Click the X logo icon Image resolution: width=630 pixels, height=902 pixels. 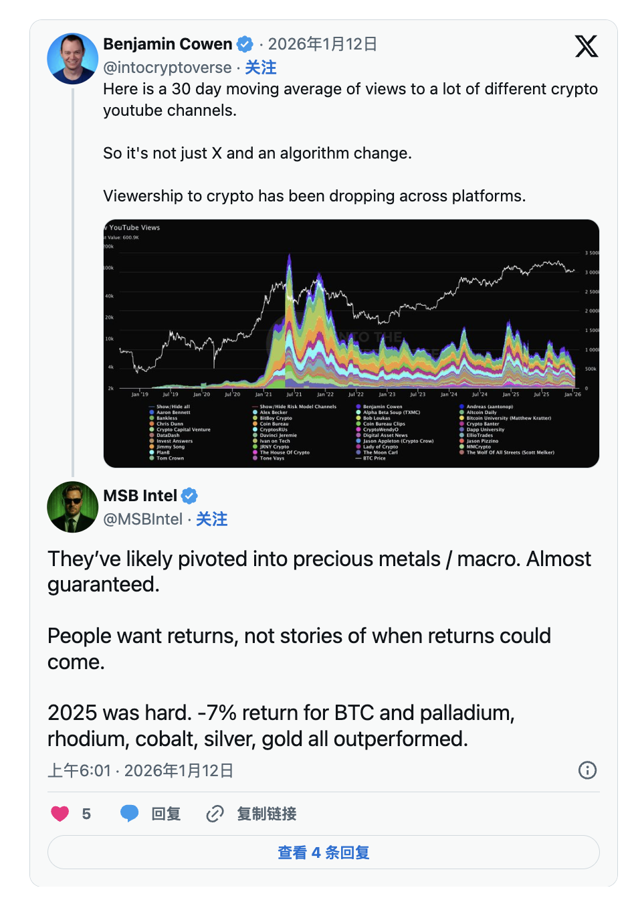coord(586,46)
